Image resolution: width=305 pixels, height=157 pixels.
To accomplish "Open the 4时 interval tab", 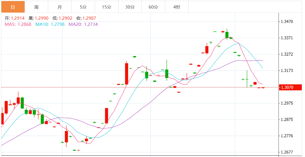I will (177, 7).
